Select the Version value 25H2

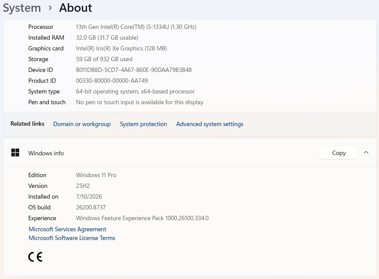(x=83, y=186)
